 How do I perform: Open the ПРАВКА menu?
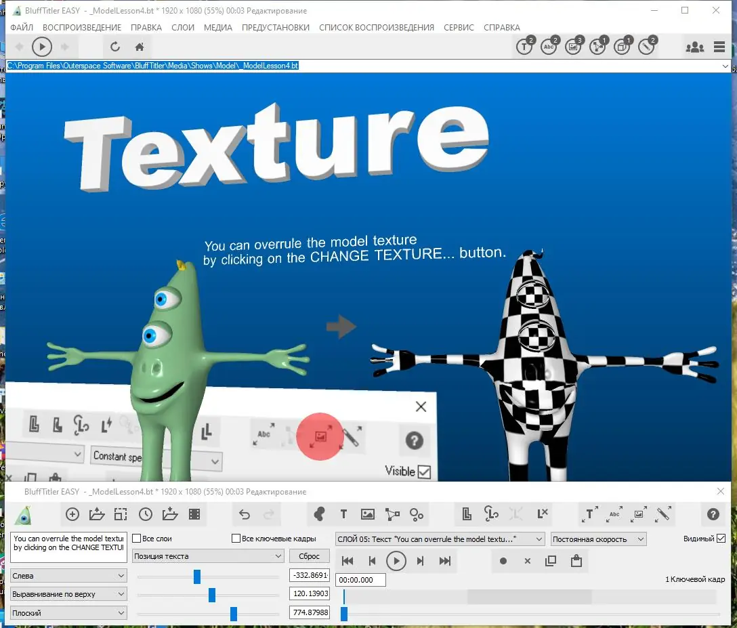click(x=146, y=27)
